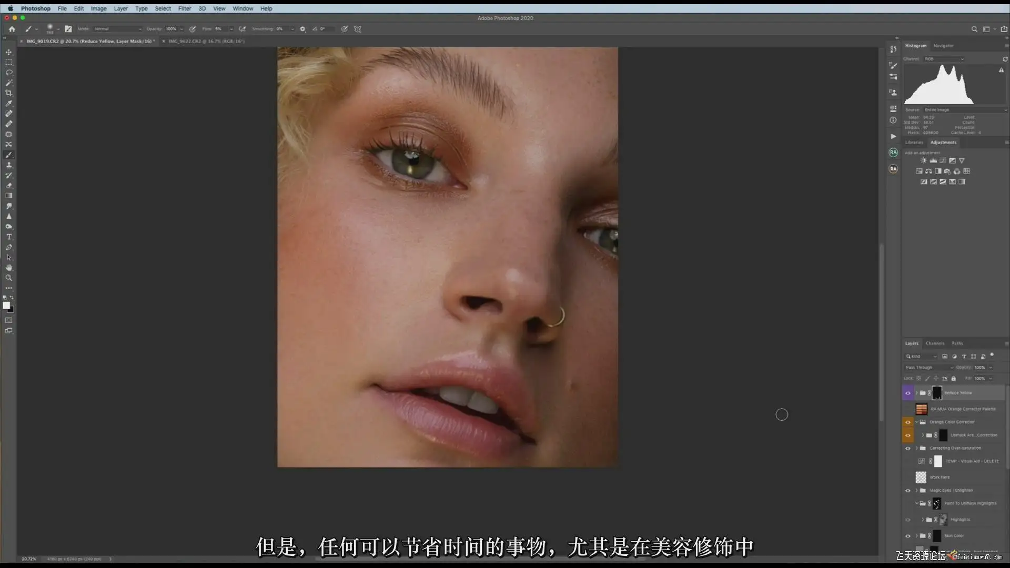Select the Zoom tool
This screenshot has height=568, width=1010.
pyautogui.click(x=8, y=278)
